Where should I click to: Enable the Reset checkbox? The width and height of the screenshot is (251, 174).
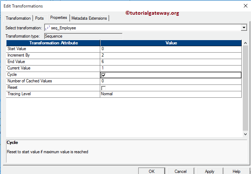[x=103, y=88]
